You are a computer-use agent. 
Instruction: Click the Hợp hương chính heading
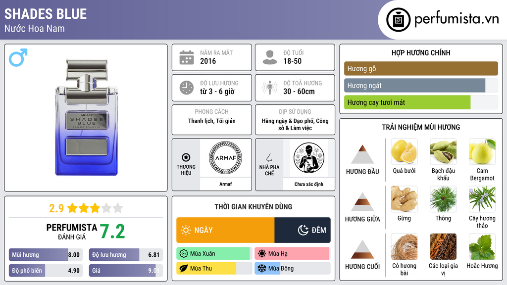point(421,52)
